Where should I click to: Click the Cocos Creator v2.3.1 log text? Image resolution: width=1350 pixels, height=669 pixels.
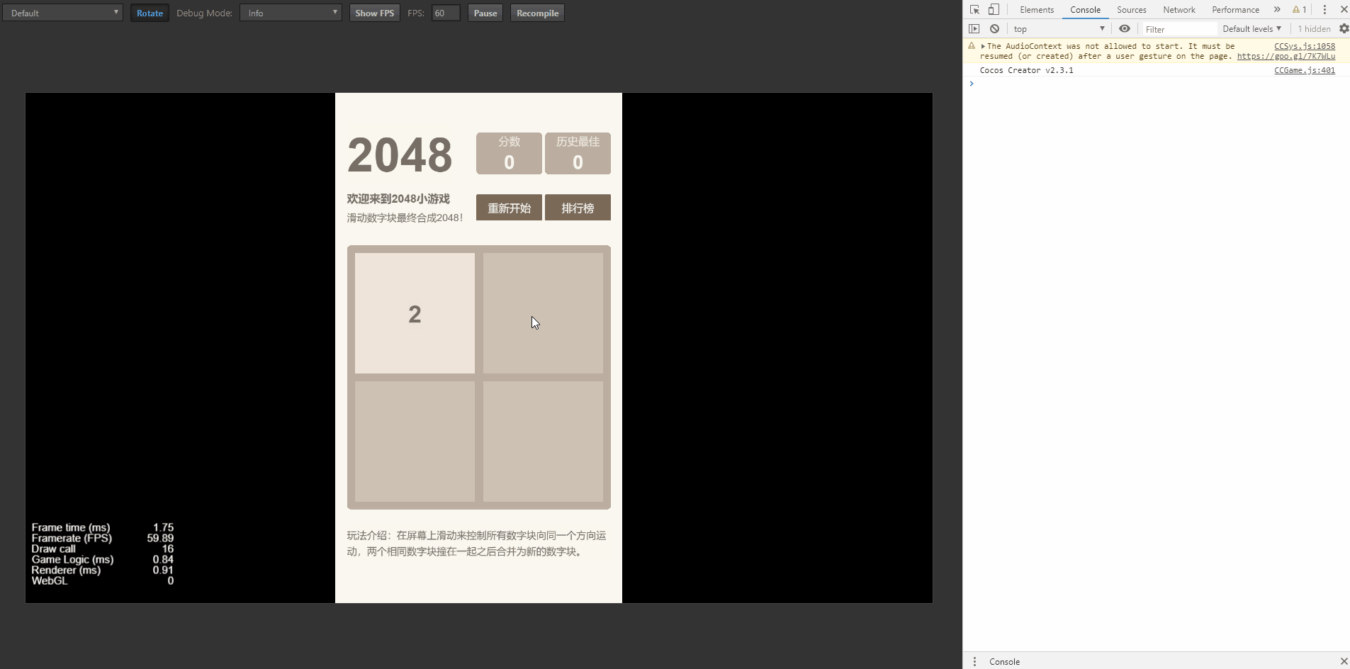click(1026, 70)
